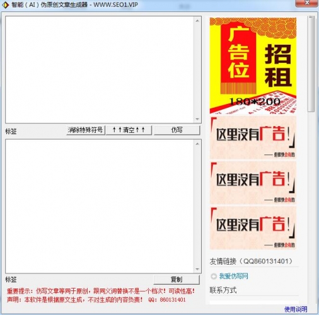Click the 声明 red disclaimer line
This screenshot has width=319, height=315.
click(96, 300)
